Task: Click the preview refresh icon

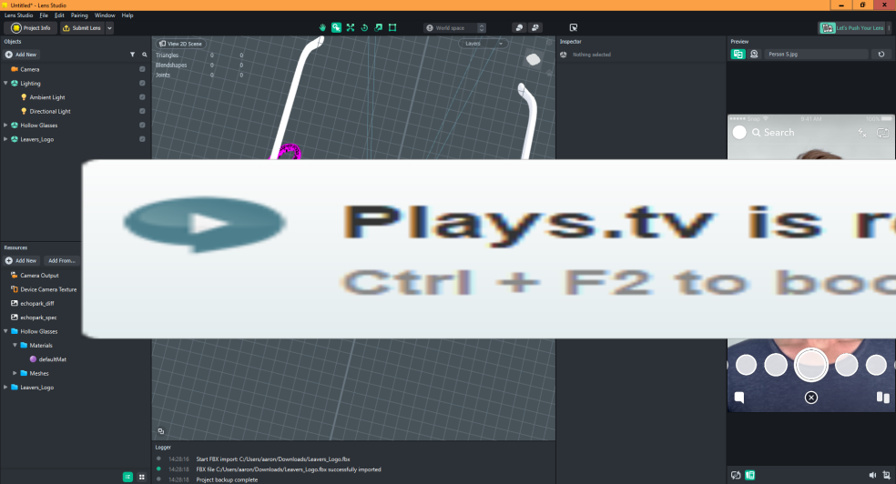Action: point(881,55)
